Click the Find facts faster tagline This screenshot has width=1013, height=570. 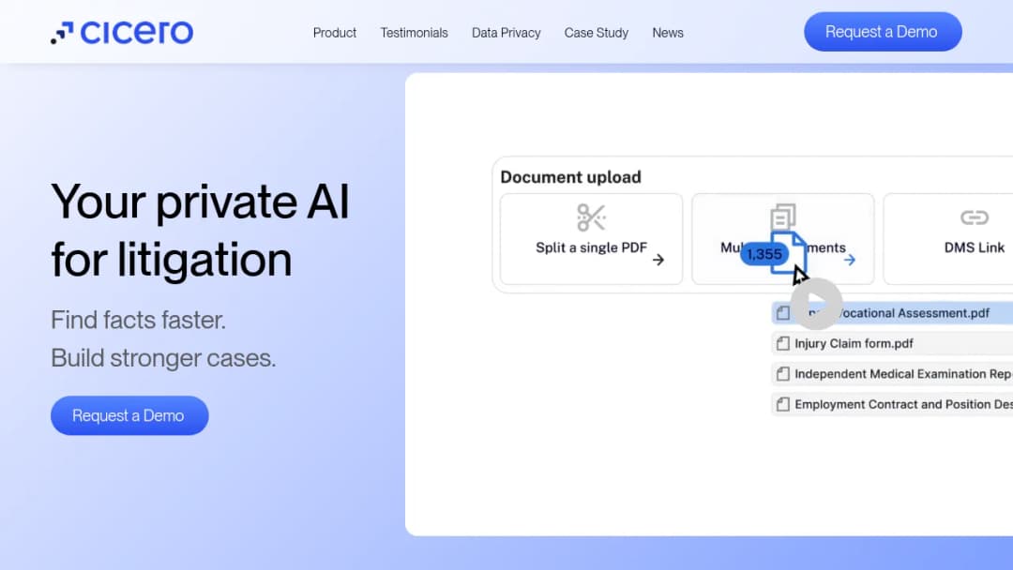tap(138, 321)
